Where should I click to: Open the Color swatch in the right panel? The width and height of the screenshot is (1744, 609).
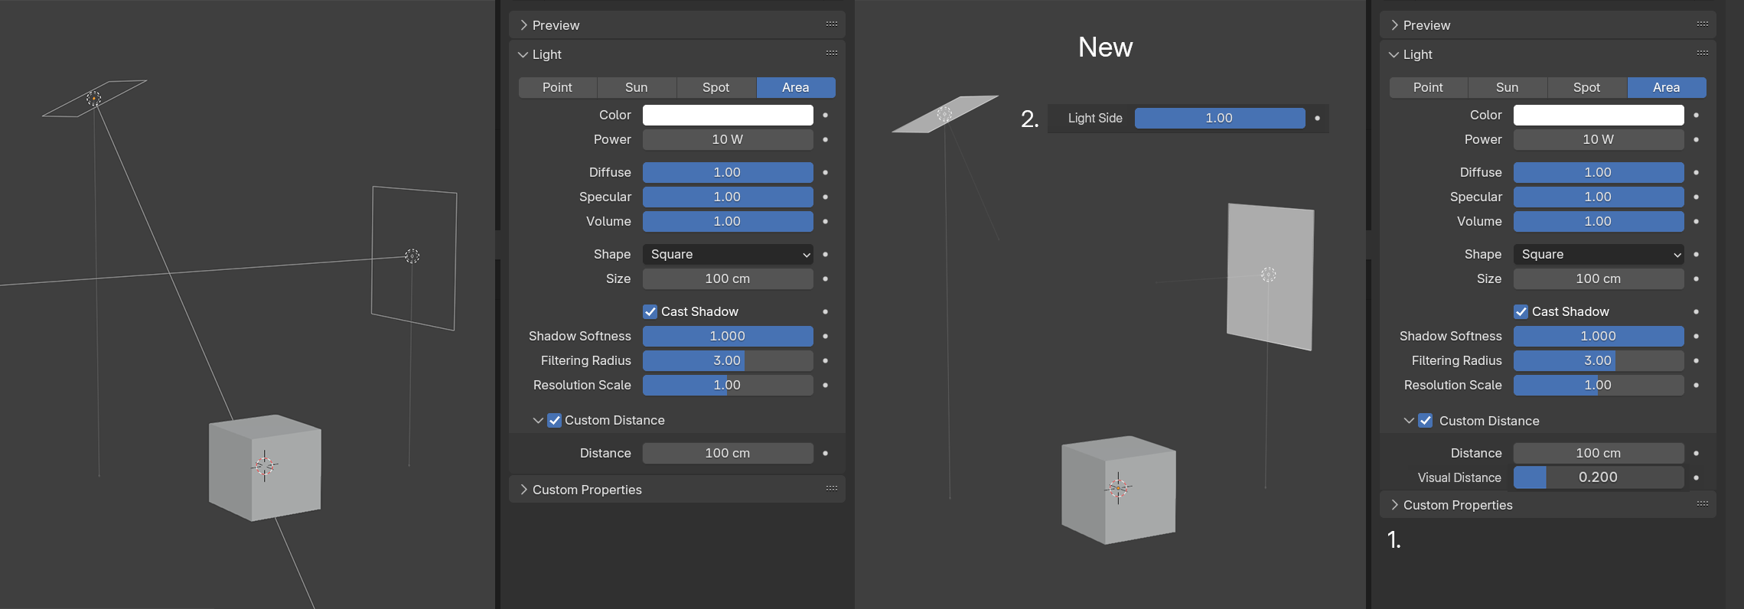click(1599, 115)
